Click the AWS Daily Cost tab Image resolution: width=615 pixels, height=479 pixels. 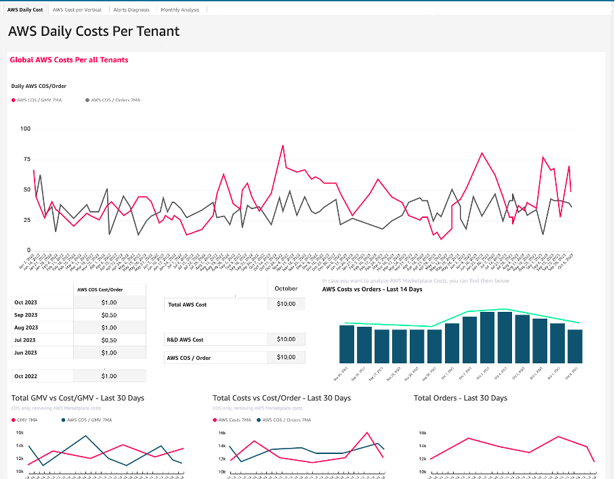pos(25,10)
